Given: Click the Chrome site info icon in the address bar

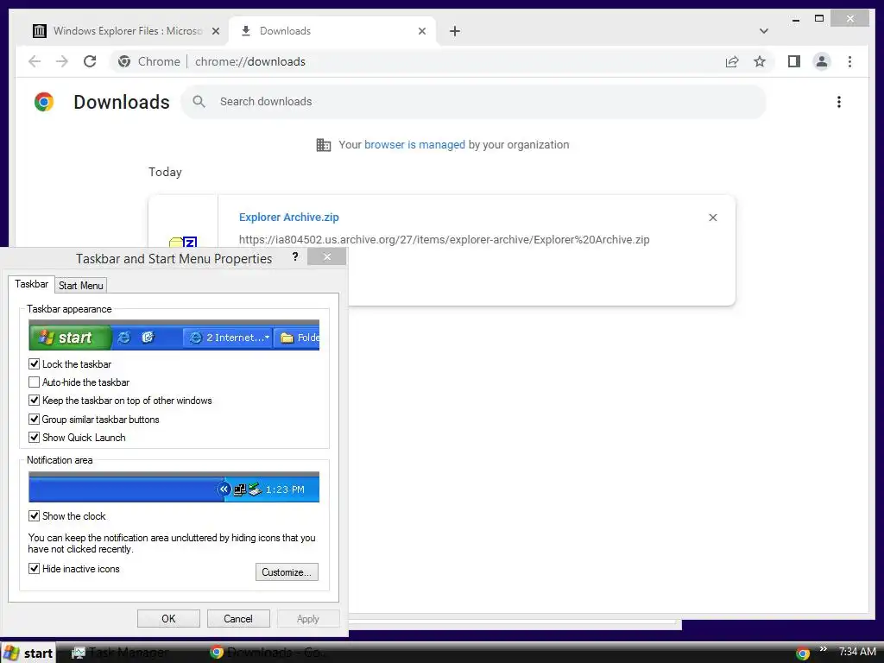Looking at the screenshot, I should point(124,61).
